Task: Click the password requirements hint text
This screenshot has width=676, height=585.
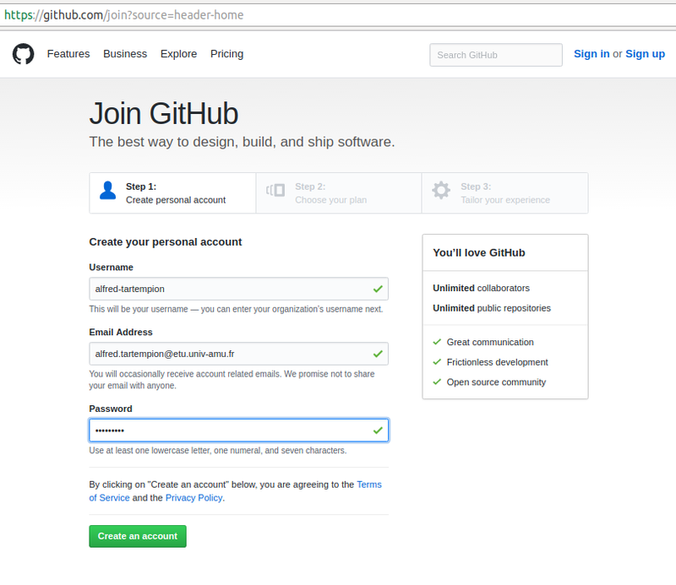Action: click(218, 450)
